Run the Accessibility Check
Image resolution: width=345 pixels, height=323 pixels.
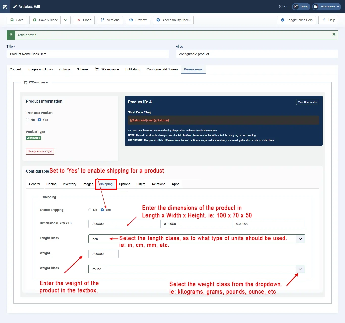click(173, 20)
